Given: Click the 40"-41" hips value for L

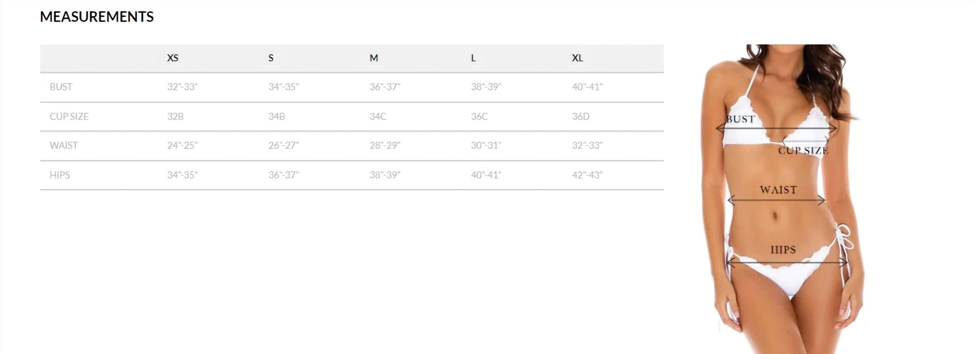Looking at the screenshot, I should click(486, 175).
